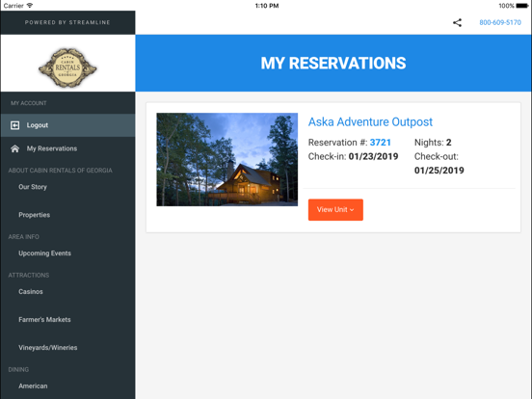Click the ABOUT CABIN RENTALS OF GEORGIA header
Viewport: 532px width, 399px height.
click(x=60, y=171)
